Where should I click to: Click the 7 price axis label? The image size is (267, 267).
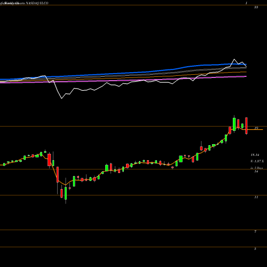click(255, 232)
